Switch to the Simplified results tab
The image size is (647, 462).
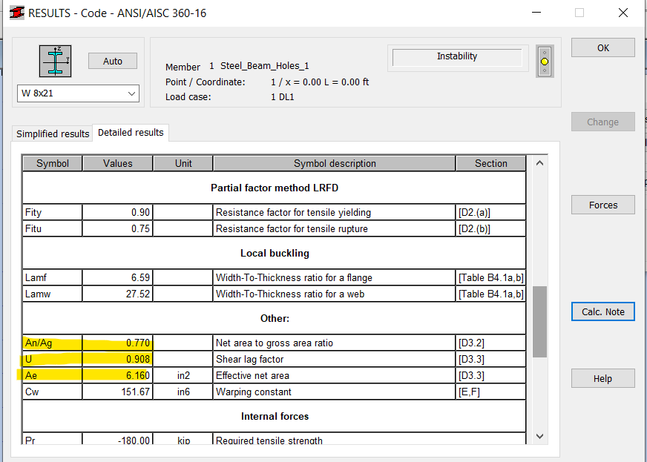(x=51, y=133)
